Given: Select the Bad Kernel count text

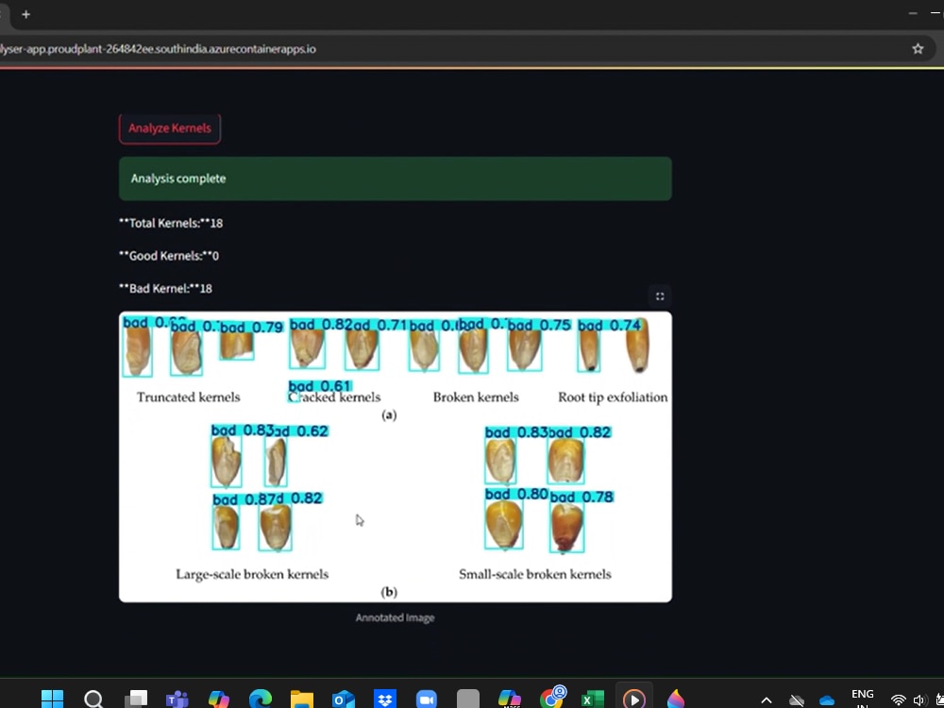Looking at the screenshot, I should [165, 288].
